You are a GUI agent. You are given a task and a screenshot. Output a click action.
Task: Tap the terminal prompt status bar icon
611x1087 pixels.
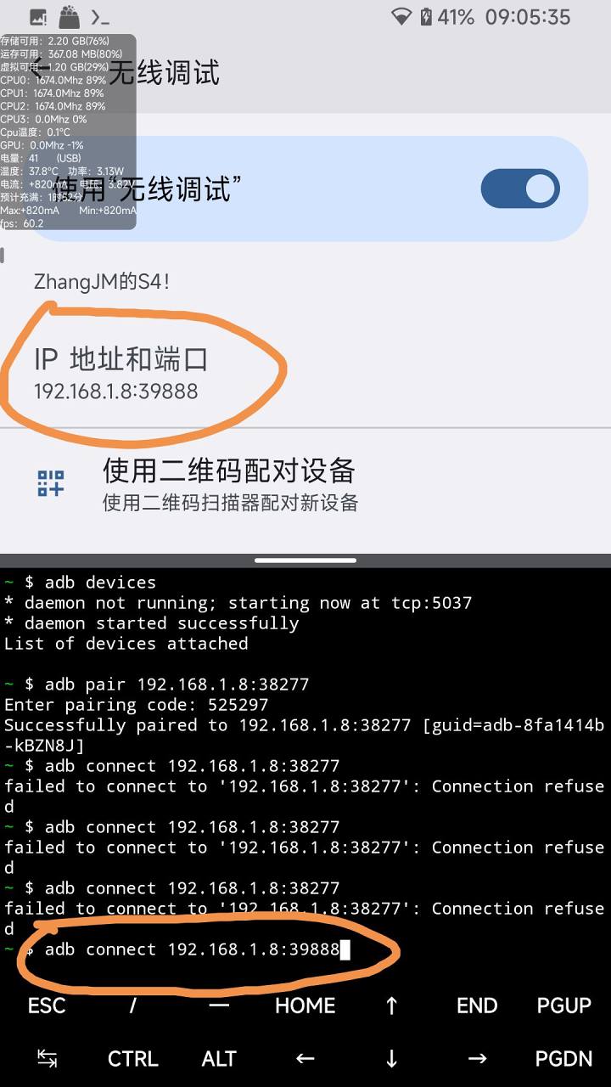pos(100,17)
